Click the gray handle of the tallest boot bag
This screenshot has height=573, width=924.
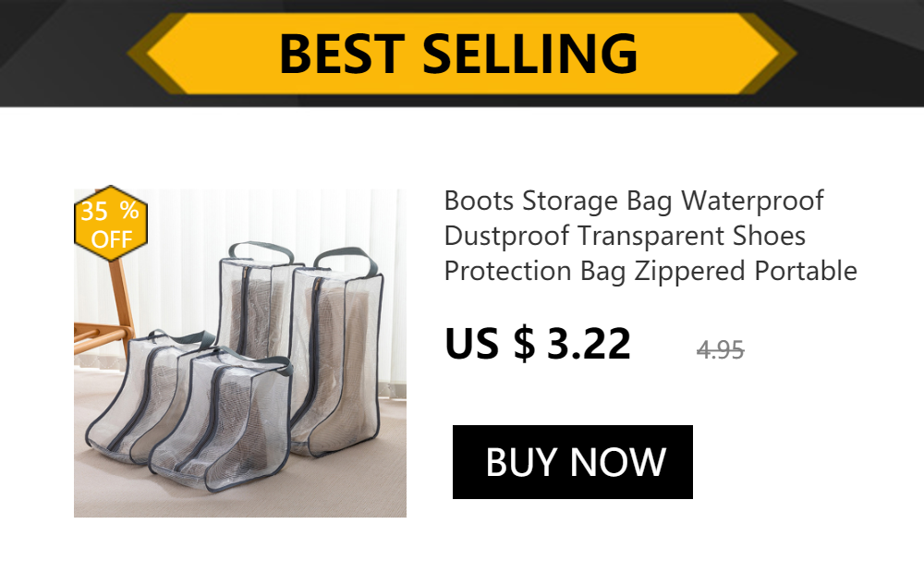pos(346,262)
